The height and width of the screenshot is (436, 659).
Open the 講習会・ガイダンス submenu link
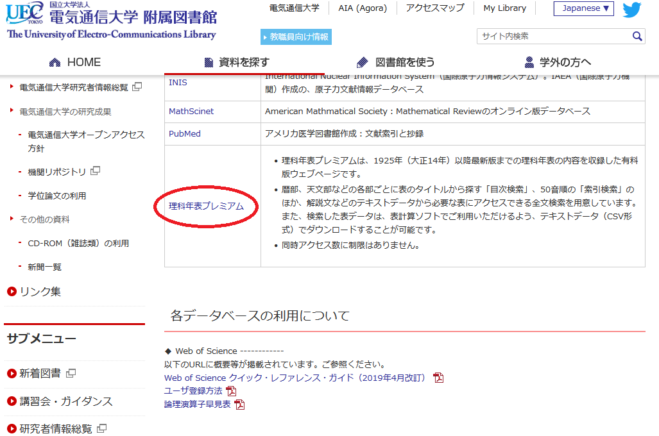tap(66, 401)
